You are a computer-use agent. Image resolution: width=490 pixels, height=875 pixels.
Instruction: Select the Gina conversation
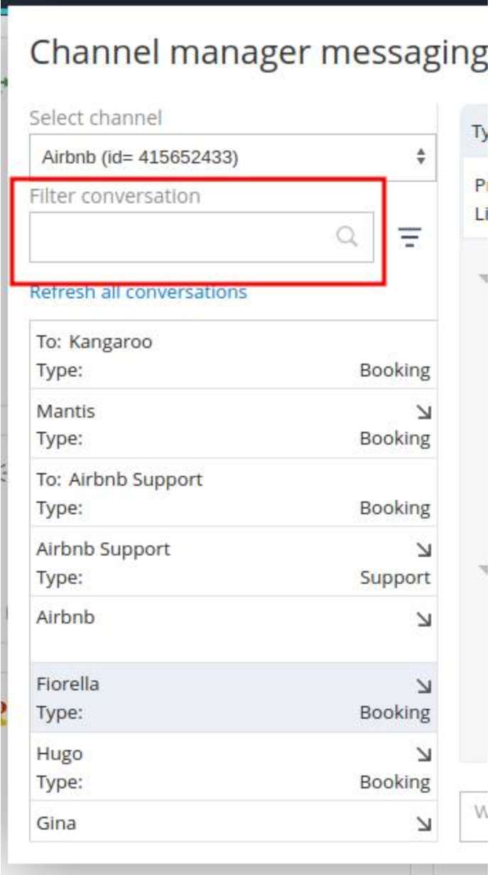click(x=213, y=824)
